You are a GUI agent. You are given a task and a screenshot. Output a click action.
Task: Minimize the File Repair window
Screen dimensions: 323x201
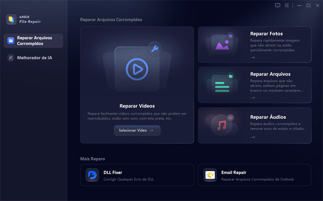[x=299, y=5]
